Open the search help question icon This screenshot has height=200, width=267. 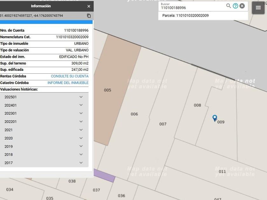pos(235,6)
